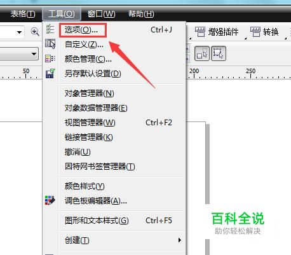Viewport: 291px width, 255px height.
Task: Click the 增强插件 toolbar icon
Action: (x=200, y=32)
